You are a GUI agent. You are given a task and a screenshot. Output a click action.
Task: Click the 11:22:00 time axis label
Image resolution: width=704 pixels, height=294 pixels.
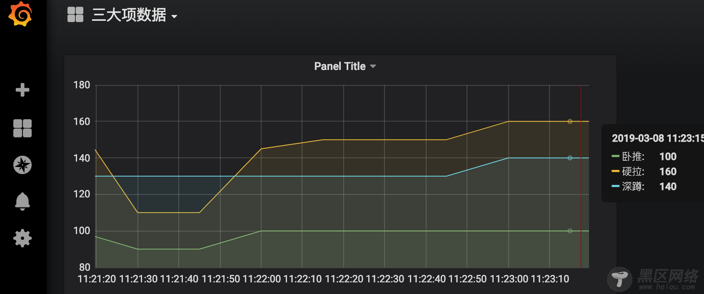pos(262,279)
